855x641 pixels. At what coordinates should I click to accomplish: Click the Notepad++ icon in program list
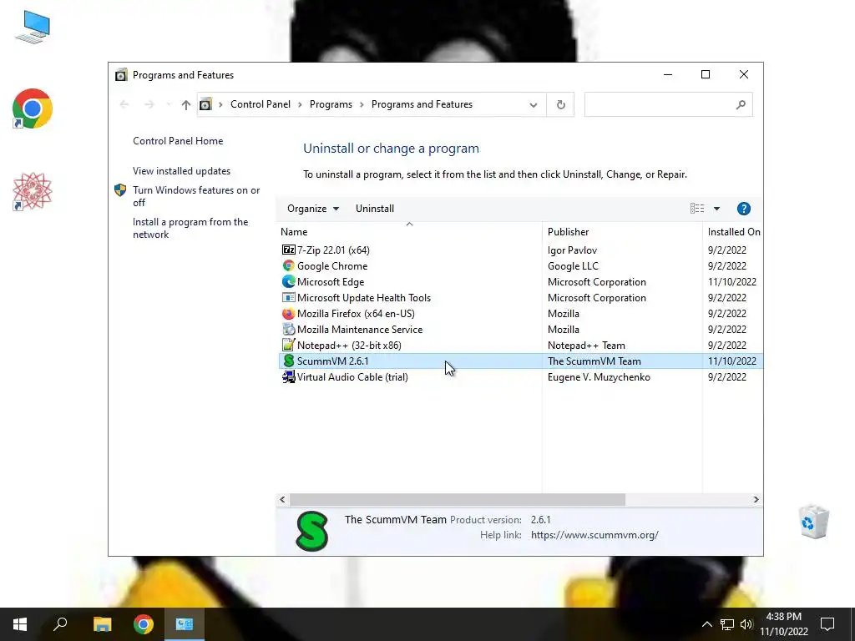coord(288,345)
